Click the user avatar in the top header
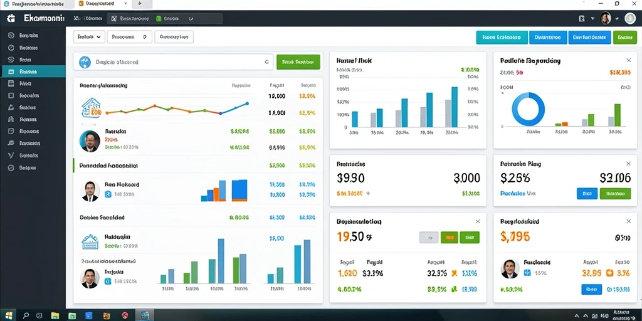The image size is (642, 321). click(606, 18)
